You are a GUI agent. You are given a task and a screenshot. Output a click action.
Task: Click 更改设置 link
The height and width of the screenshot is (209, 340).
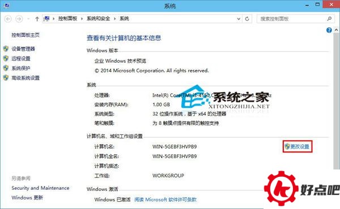(x=300, y=146)
